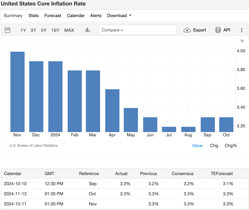Select the MAX time range
This screenshot has height=210, width=249.
coord(69,30)
